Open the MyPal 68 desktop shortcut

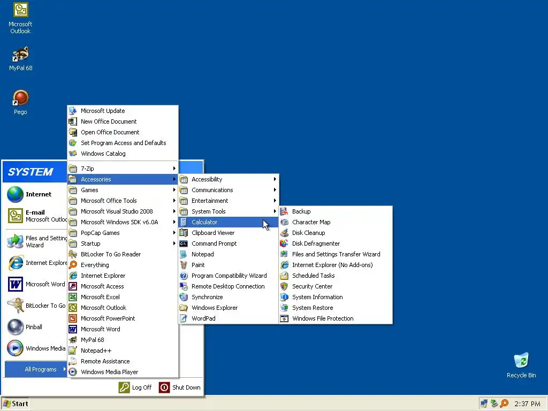tap(20, 58)
